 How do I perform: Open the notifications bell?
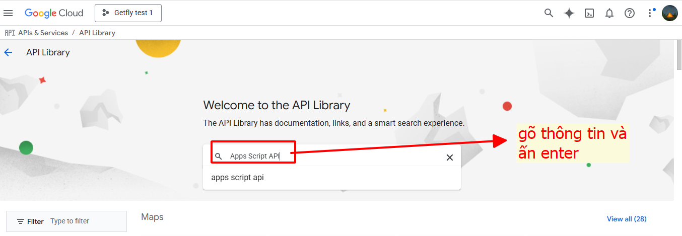(x=609, y=13)
